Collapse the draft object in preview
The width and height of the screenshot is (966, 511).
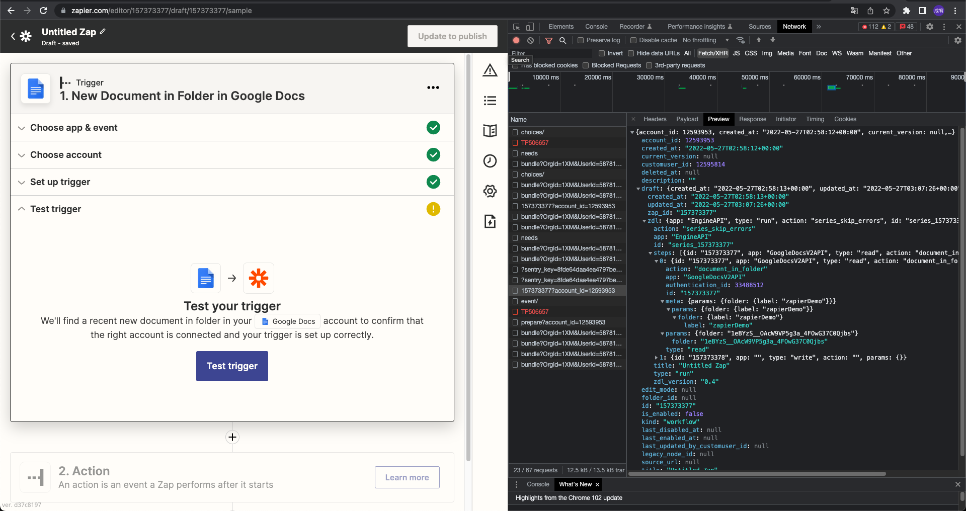tap(638, 189)
